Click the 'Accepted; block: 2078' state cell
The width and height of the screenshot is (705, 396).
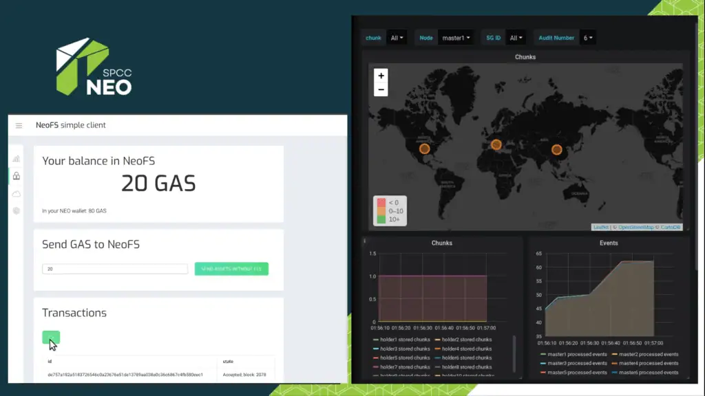[244, 375]
